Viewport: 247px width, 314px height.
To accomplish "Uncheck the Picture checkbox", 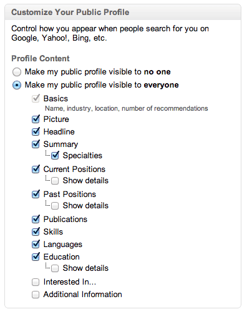I will 36,119.
